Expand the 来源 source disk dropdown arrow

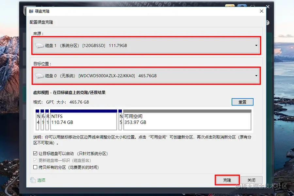pos(256,46)
